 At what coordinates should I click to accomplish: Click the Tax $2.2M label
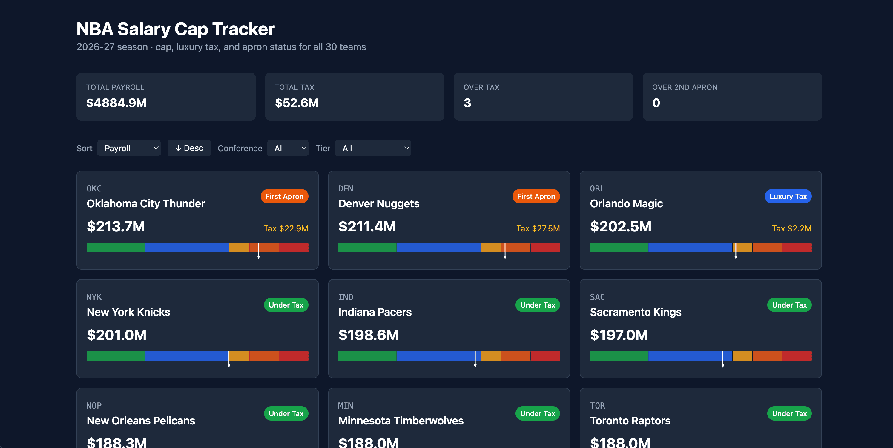click(792, 228)
